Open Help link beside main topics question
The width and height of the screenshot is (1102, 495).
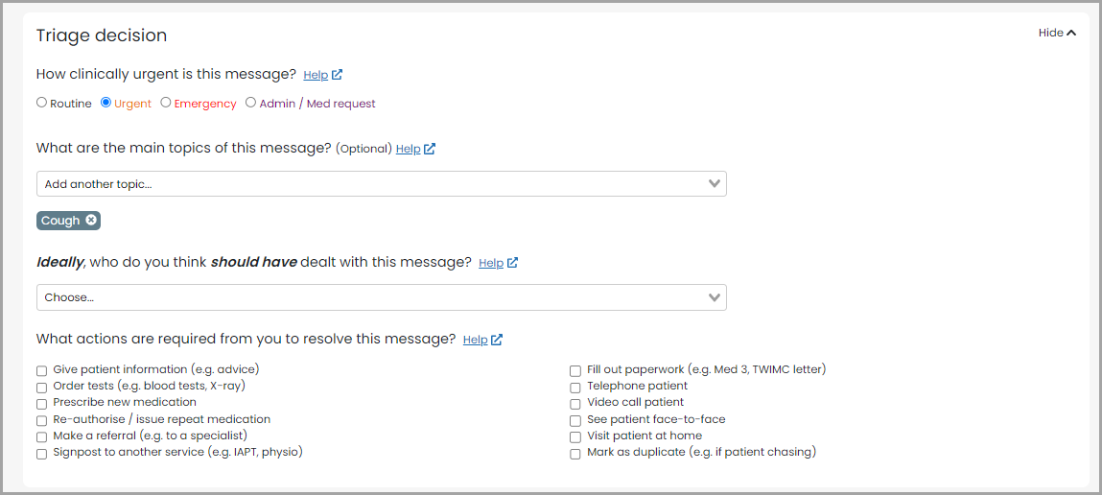tap(408, 149)
